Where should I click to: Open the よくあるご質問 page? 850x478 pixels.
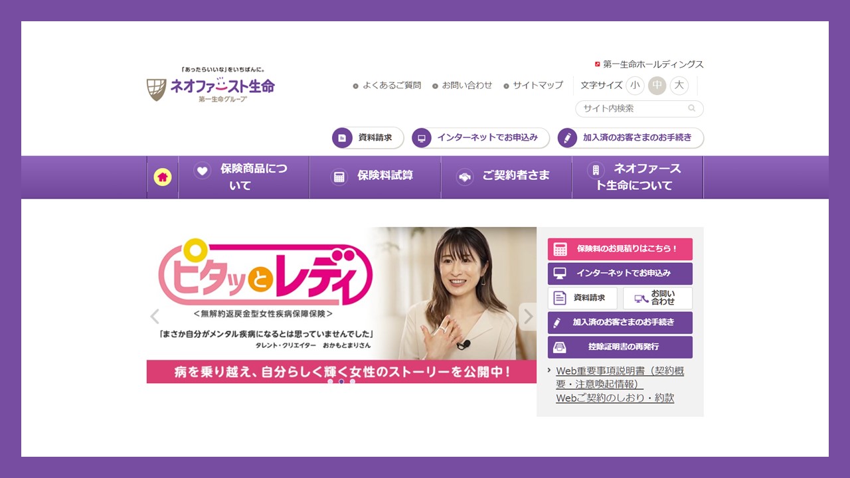point(392,86)
